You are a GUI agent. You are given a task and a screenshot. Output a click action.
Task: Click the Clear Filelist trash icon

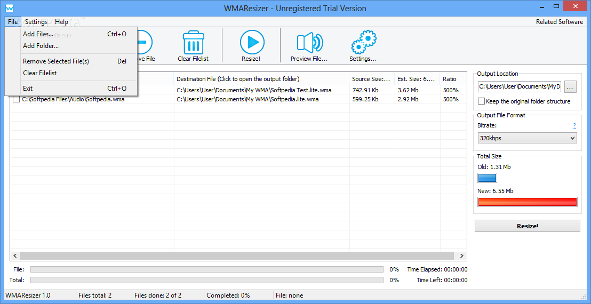click(194, 43)
